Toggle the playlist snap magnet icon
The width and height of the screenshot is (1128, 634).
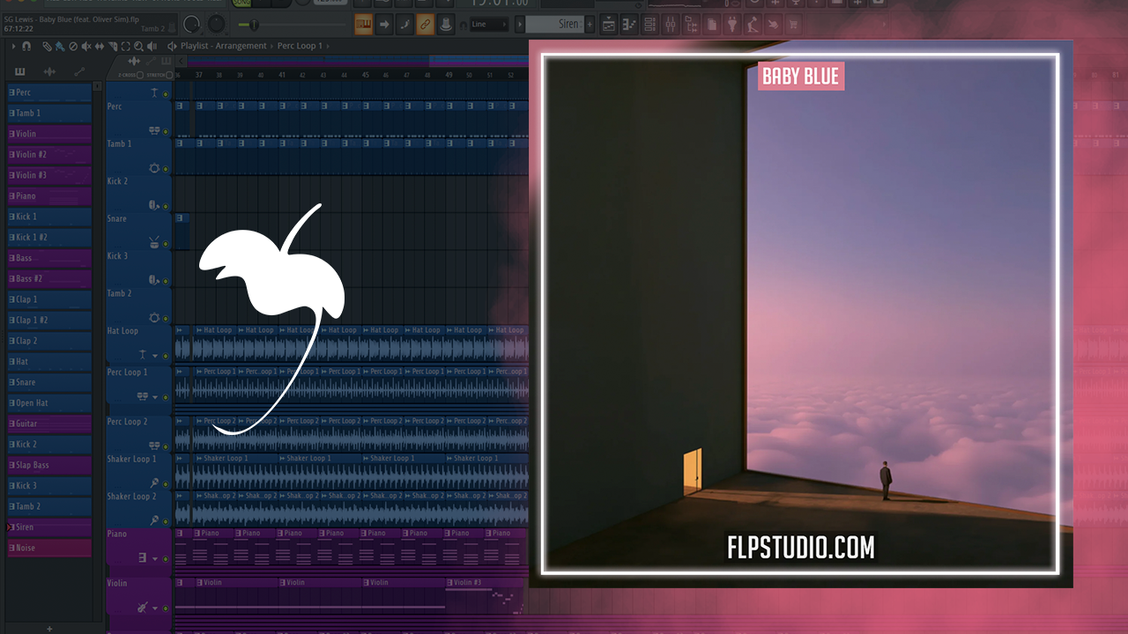click(26, 46)
